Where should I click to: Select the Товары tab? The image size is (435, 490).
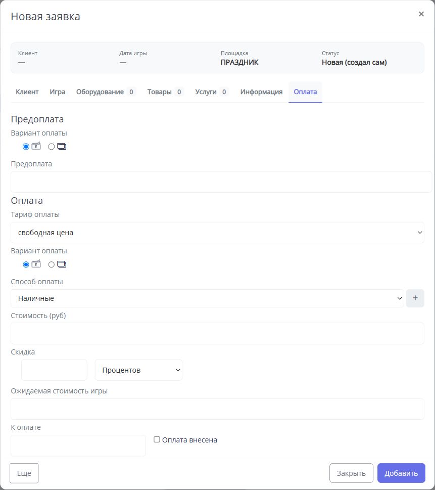pyautogui.click(x=165, y=92)
